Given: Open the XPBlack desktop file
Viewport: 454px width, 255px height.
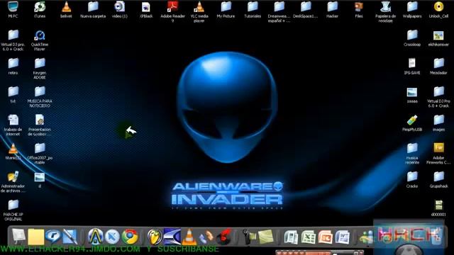Looking at the screenshot, I should point(146,7).
